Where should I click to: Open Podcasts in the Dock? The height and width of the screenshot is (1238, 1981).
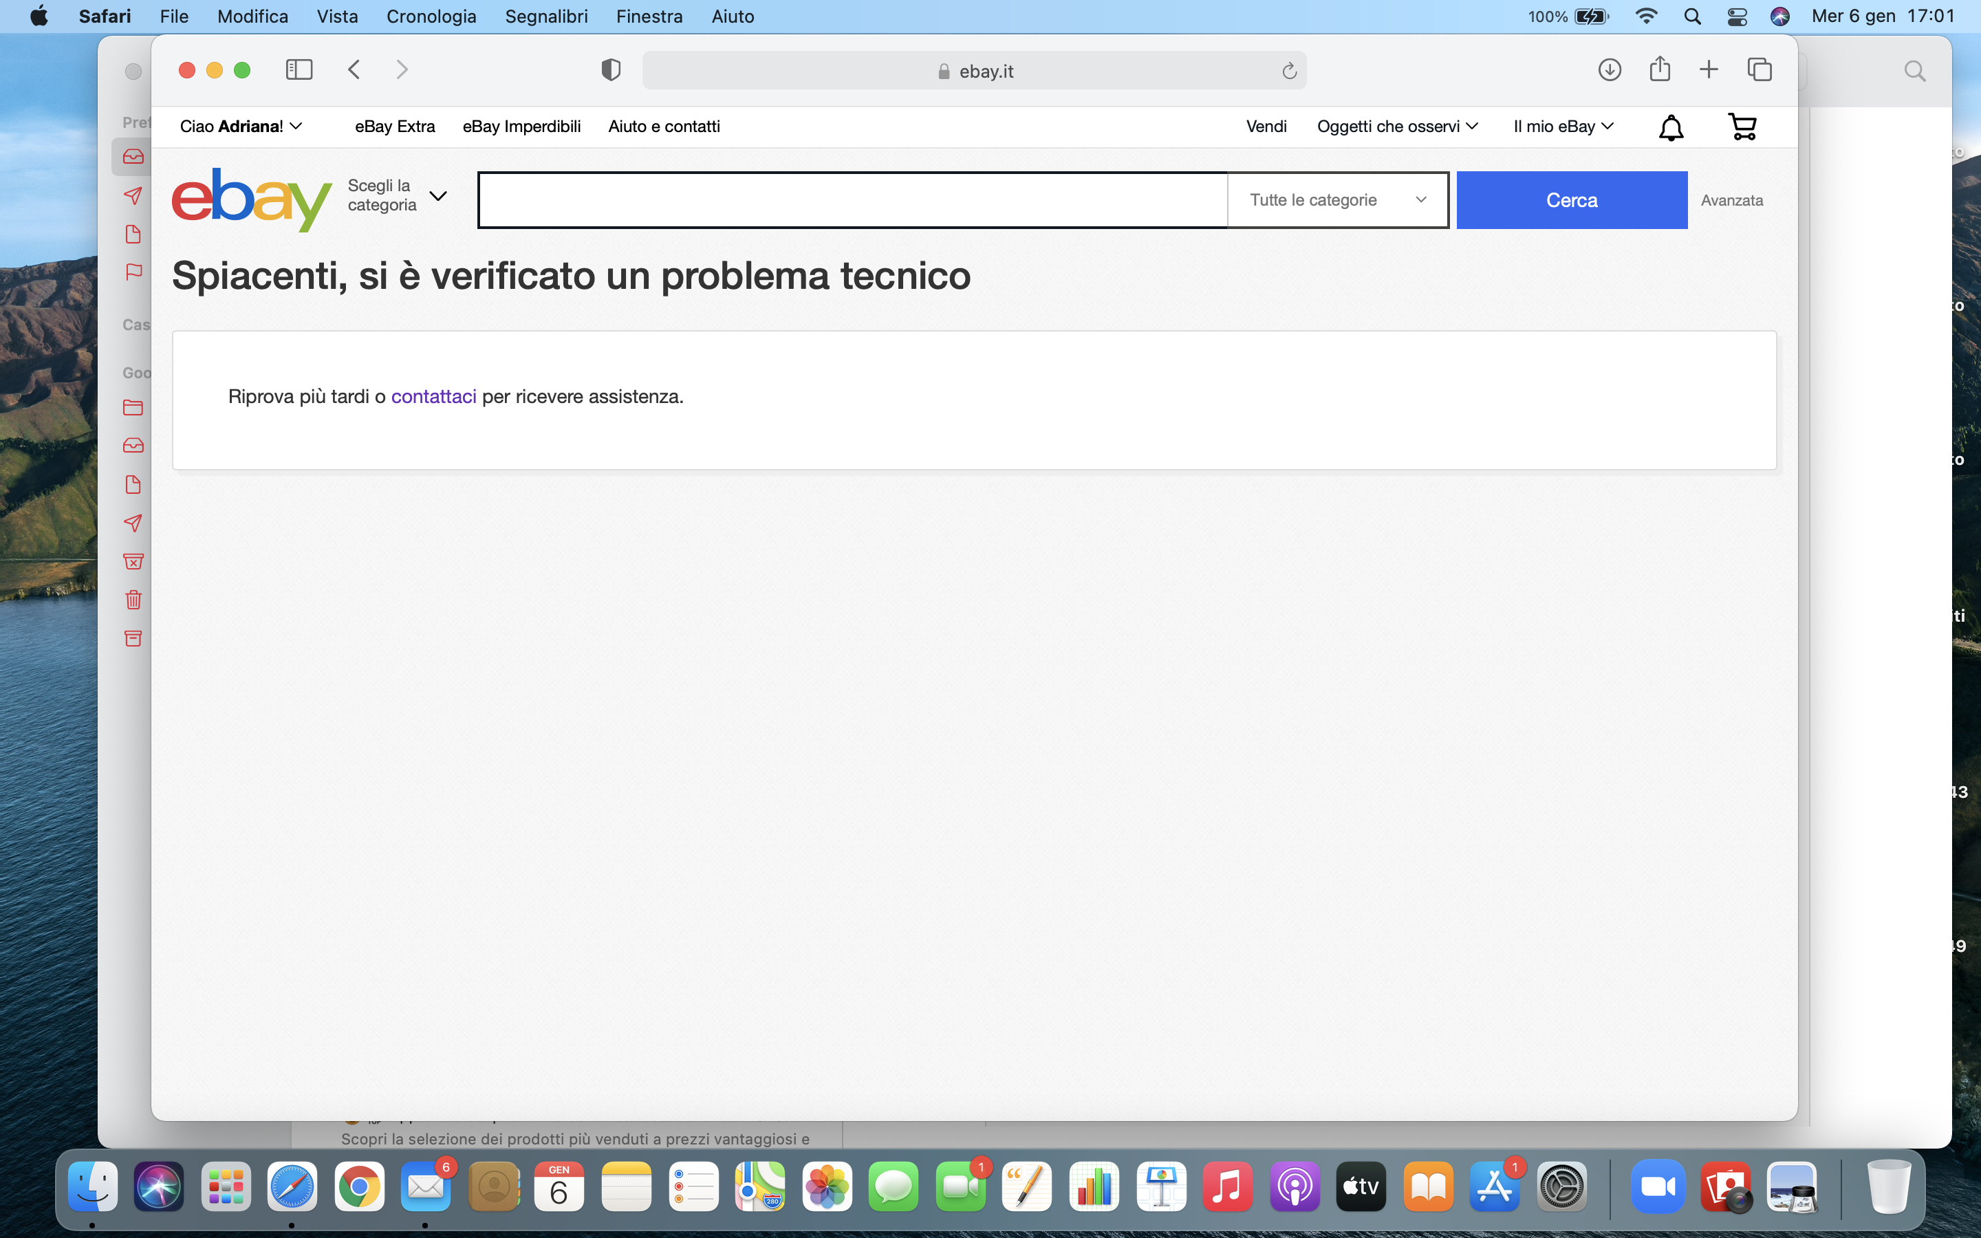[x=1295, y=1186]
